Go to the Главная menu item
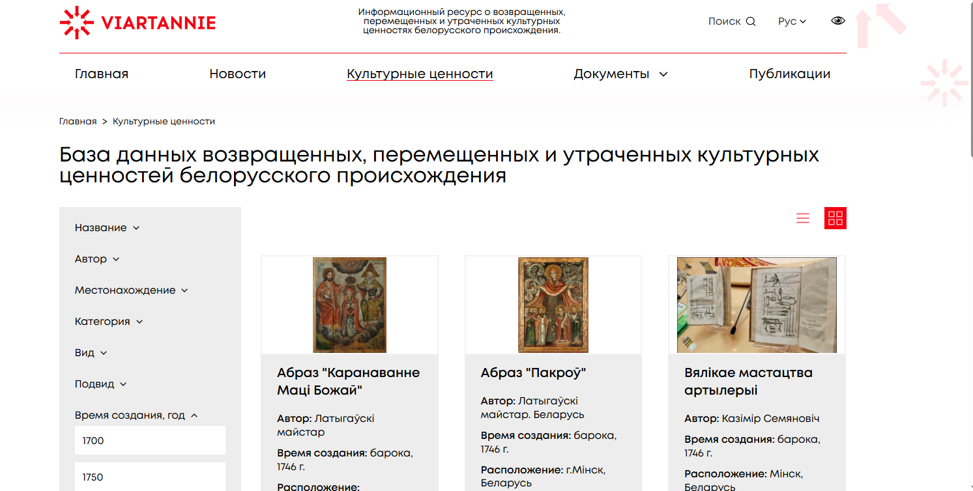973x491 pixels. click(x=102, y=74)
